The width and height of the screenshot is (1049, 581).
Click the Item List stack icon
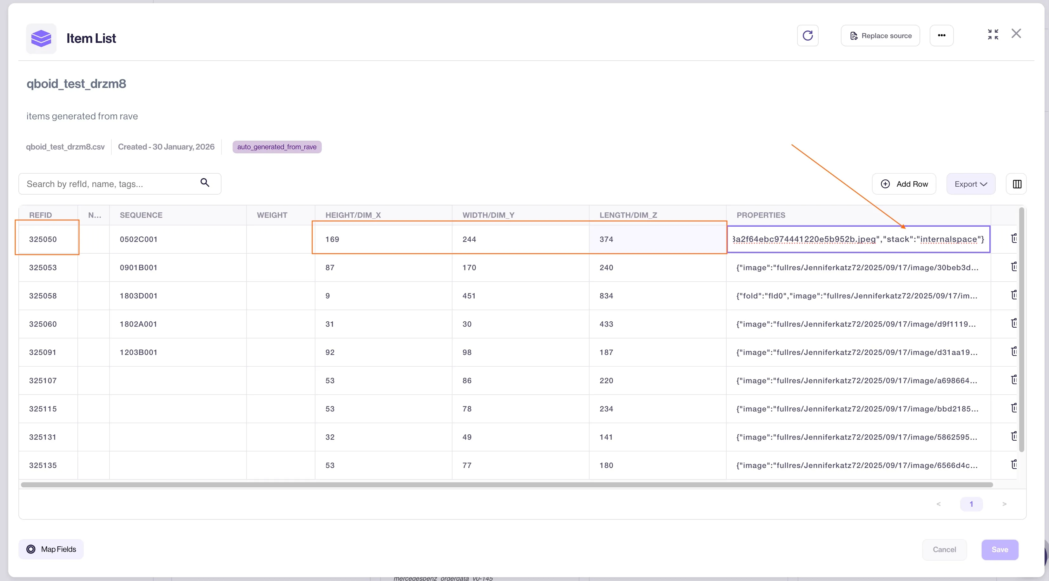pyautogui.click(x=41, y=39)
